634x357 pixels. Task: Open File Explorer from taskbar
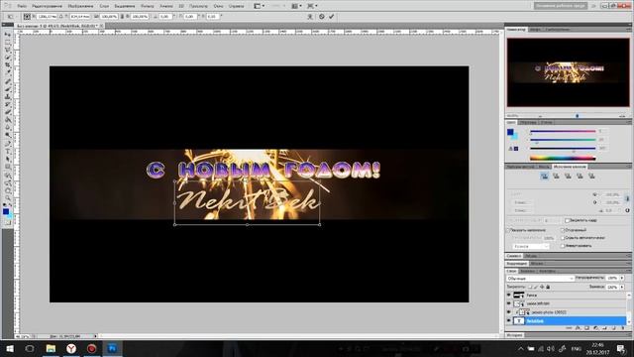coord(51,348)
